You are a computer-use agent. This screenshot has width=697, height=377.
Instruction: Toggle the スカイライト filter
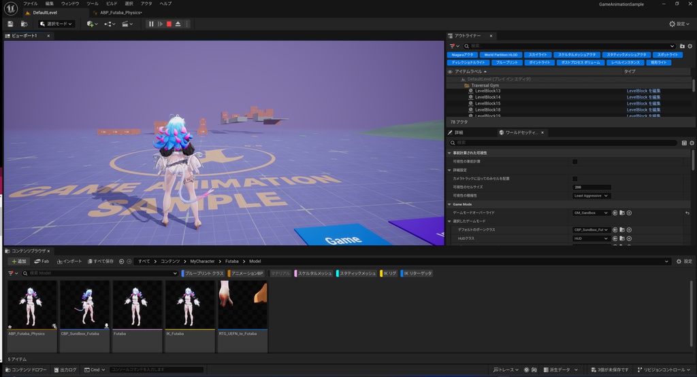(x=538, y=55)
